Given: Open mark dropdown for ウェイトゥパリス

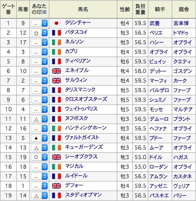Looking at the screenshot, I should click(39, 110).
